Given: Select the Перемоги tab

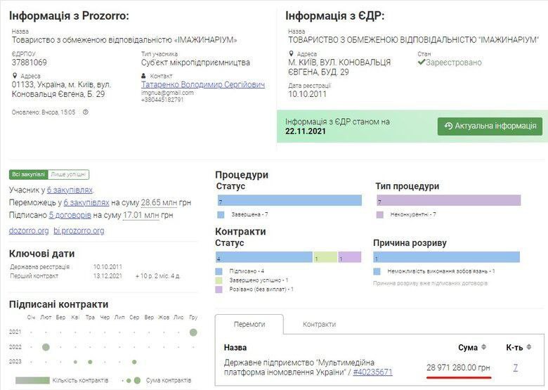Looking at the screenshot, I should (249, 324).
